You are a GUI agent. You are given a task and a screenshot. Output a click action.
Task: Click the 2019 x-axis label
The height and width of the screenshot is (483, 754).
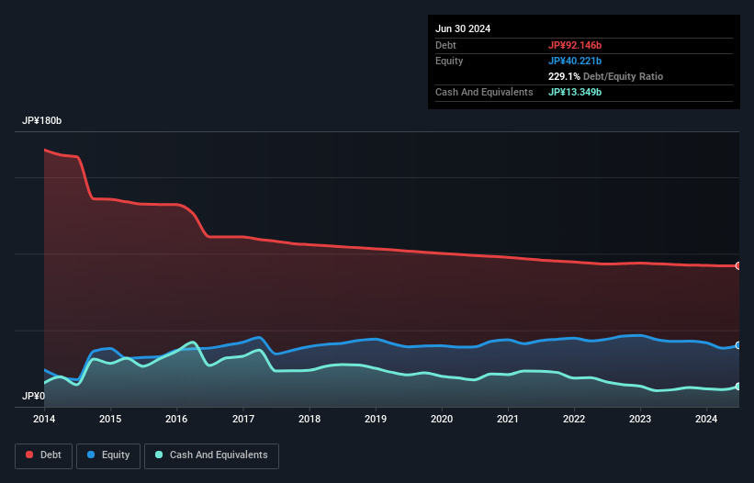(376, 419)
